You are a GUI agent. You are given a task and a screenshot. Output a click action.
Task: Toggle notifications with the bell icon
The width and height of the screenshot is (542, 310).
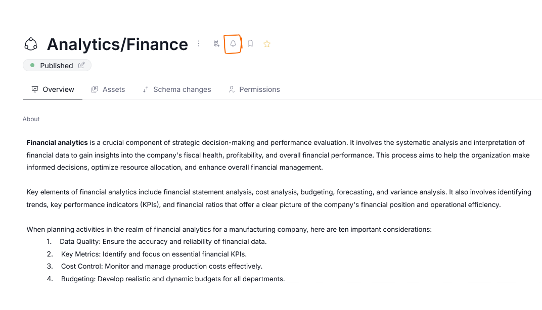click(233, 44)
